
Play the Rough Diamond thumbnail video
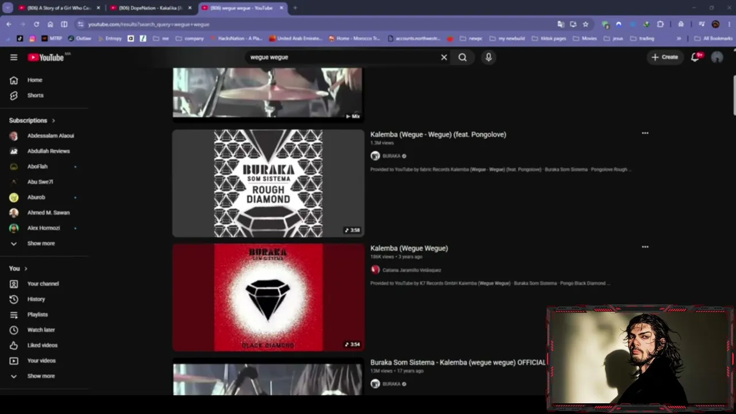click(269, 183)
